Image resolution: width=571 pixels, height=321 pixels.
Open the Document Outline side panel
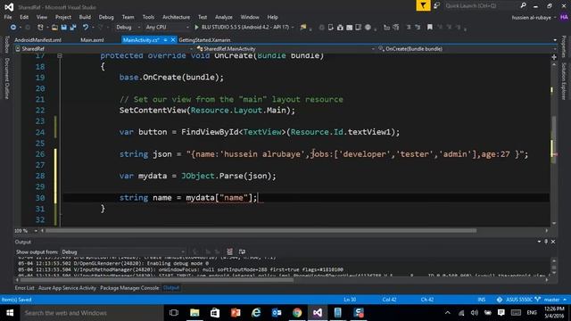tap(6, 78)
